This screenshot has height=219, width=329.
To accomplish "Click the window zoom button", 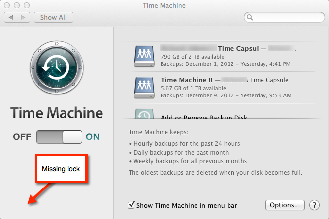I will (x=27, y=5).
